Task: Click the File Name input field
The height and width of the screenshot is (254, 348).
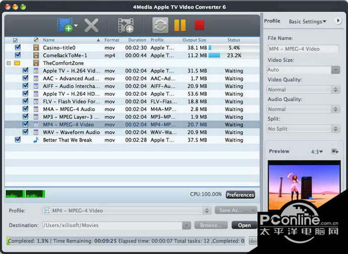Action: 303,49
